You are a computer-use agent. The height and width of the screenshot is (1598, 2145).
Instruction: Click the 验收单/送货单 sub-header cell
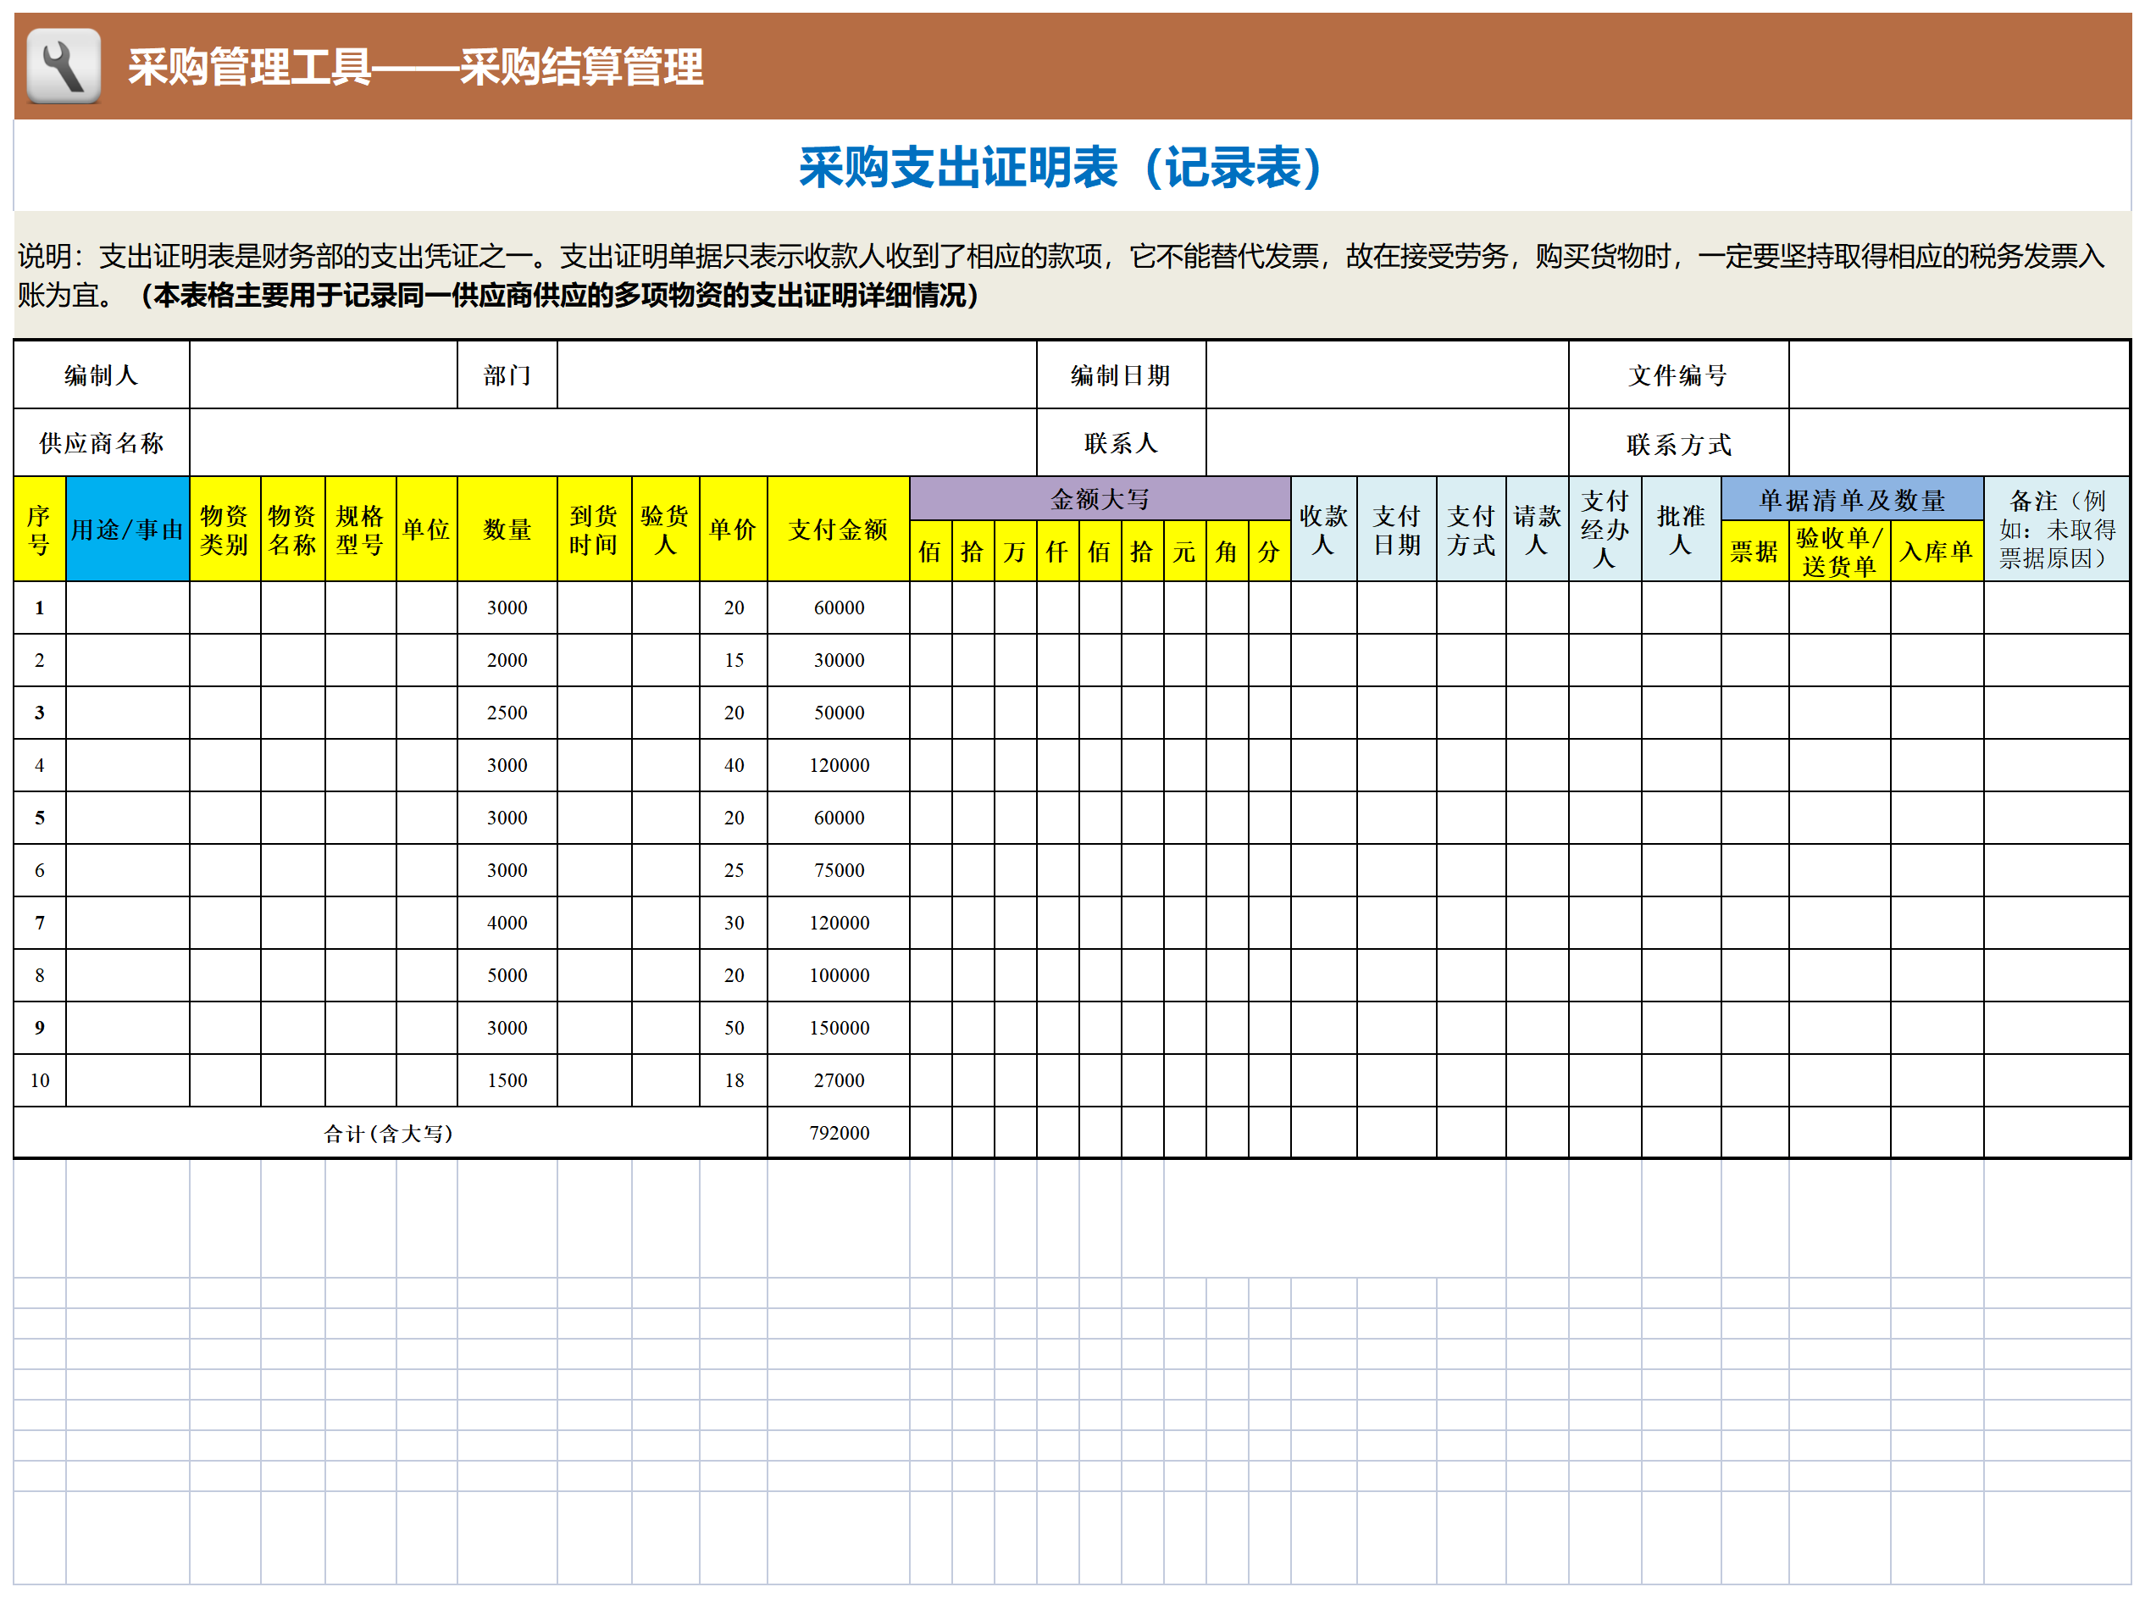[1839, 551]
